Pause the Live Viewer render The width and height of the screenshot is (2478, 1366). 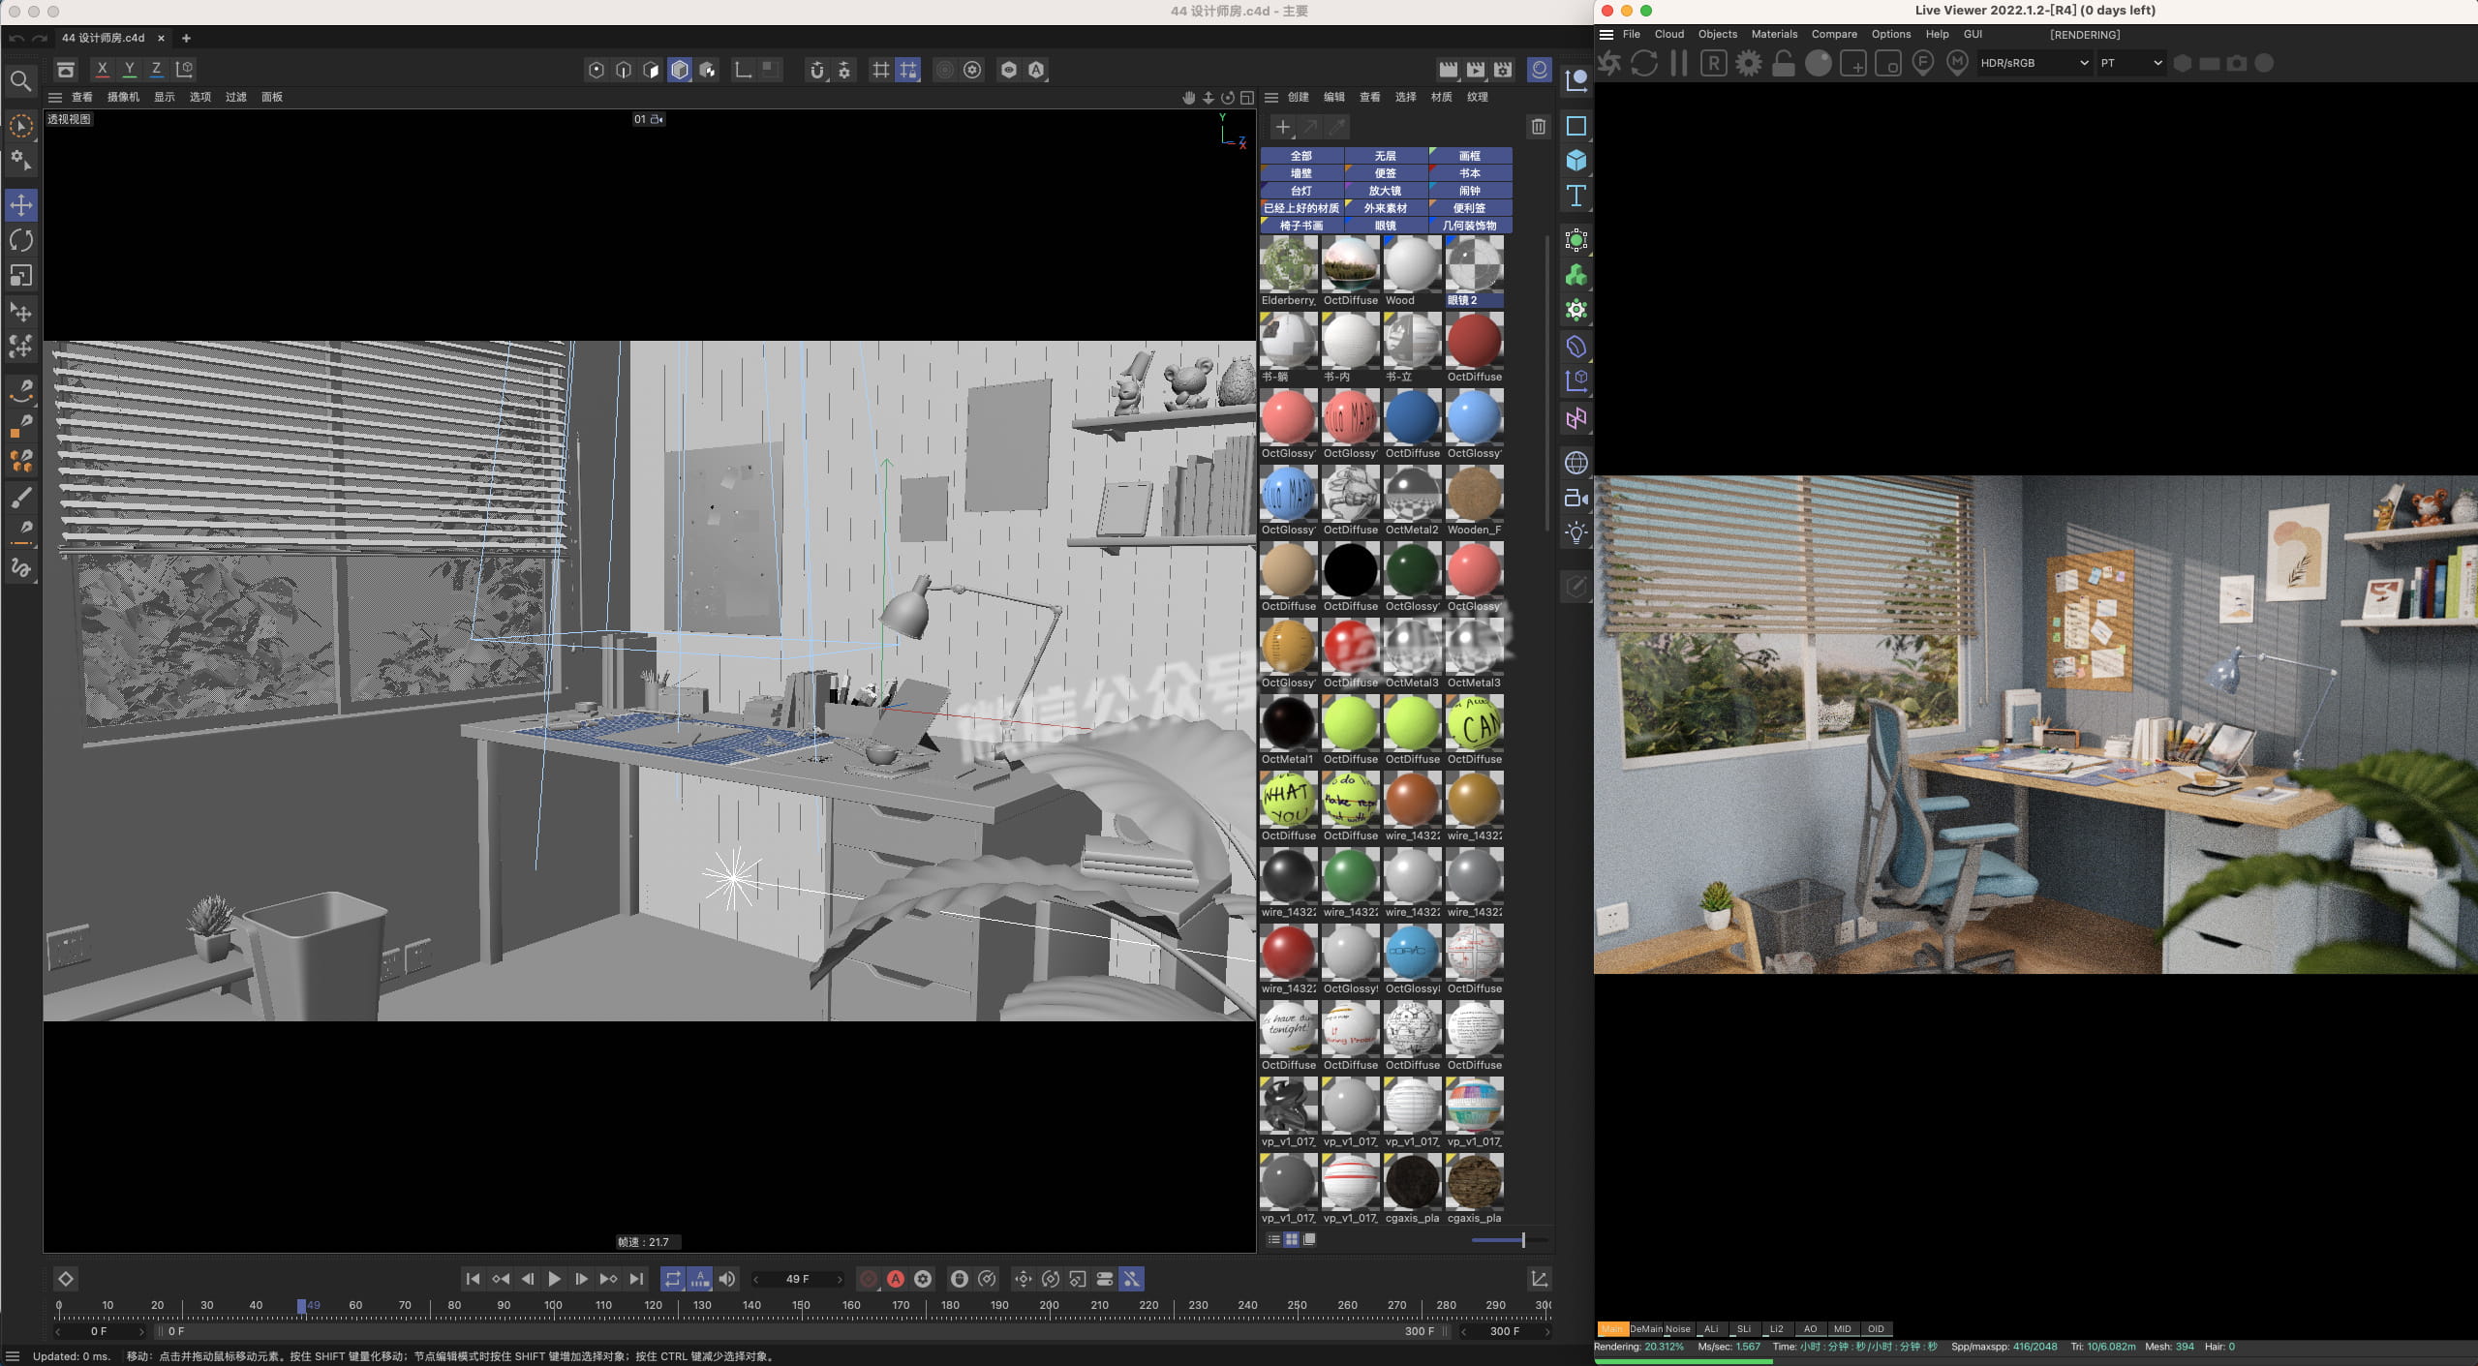tap(1678, 64)
